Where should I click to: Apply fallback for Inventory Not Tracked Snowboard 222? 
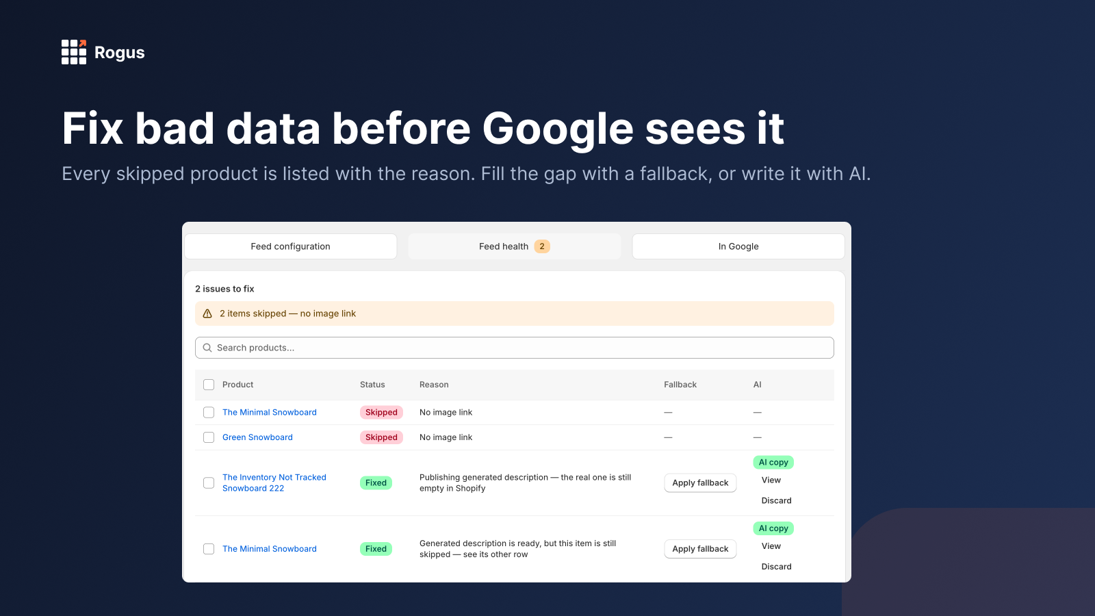700,483
